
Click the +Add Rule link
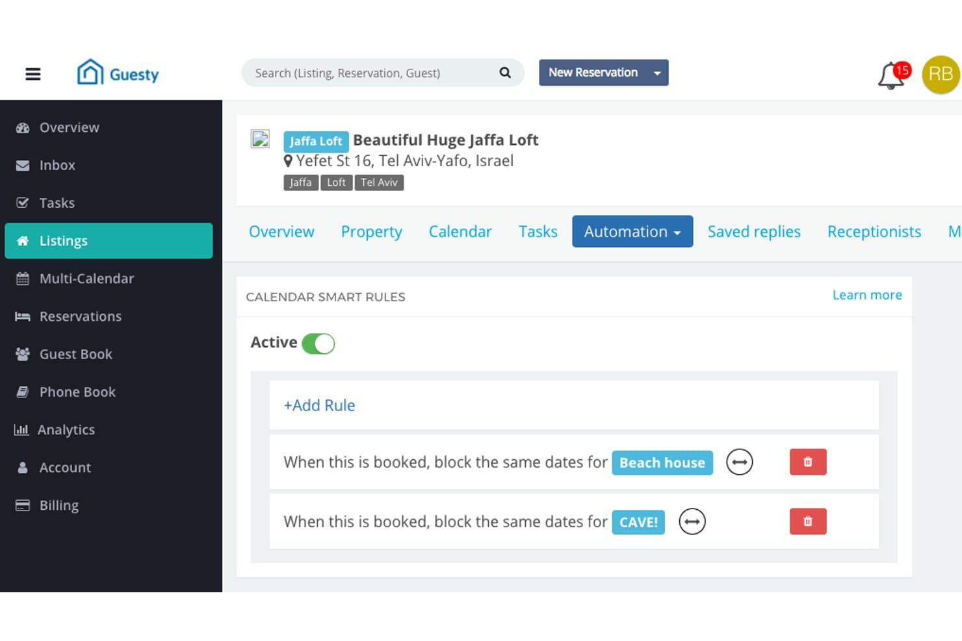click(x=319, y=405)
